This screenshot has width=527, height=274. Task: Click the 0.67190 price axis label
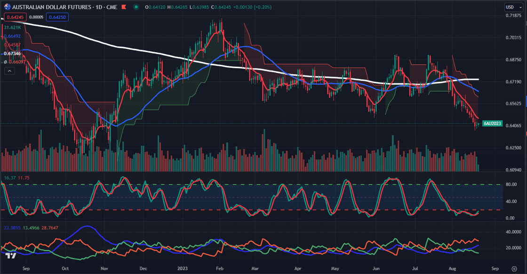[513, 82]
